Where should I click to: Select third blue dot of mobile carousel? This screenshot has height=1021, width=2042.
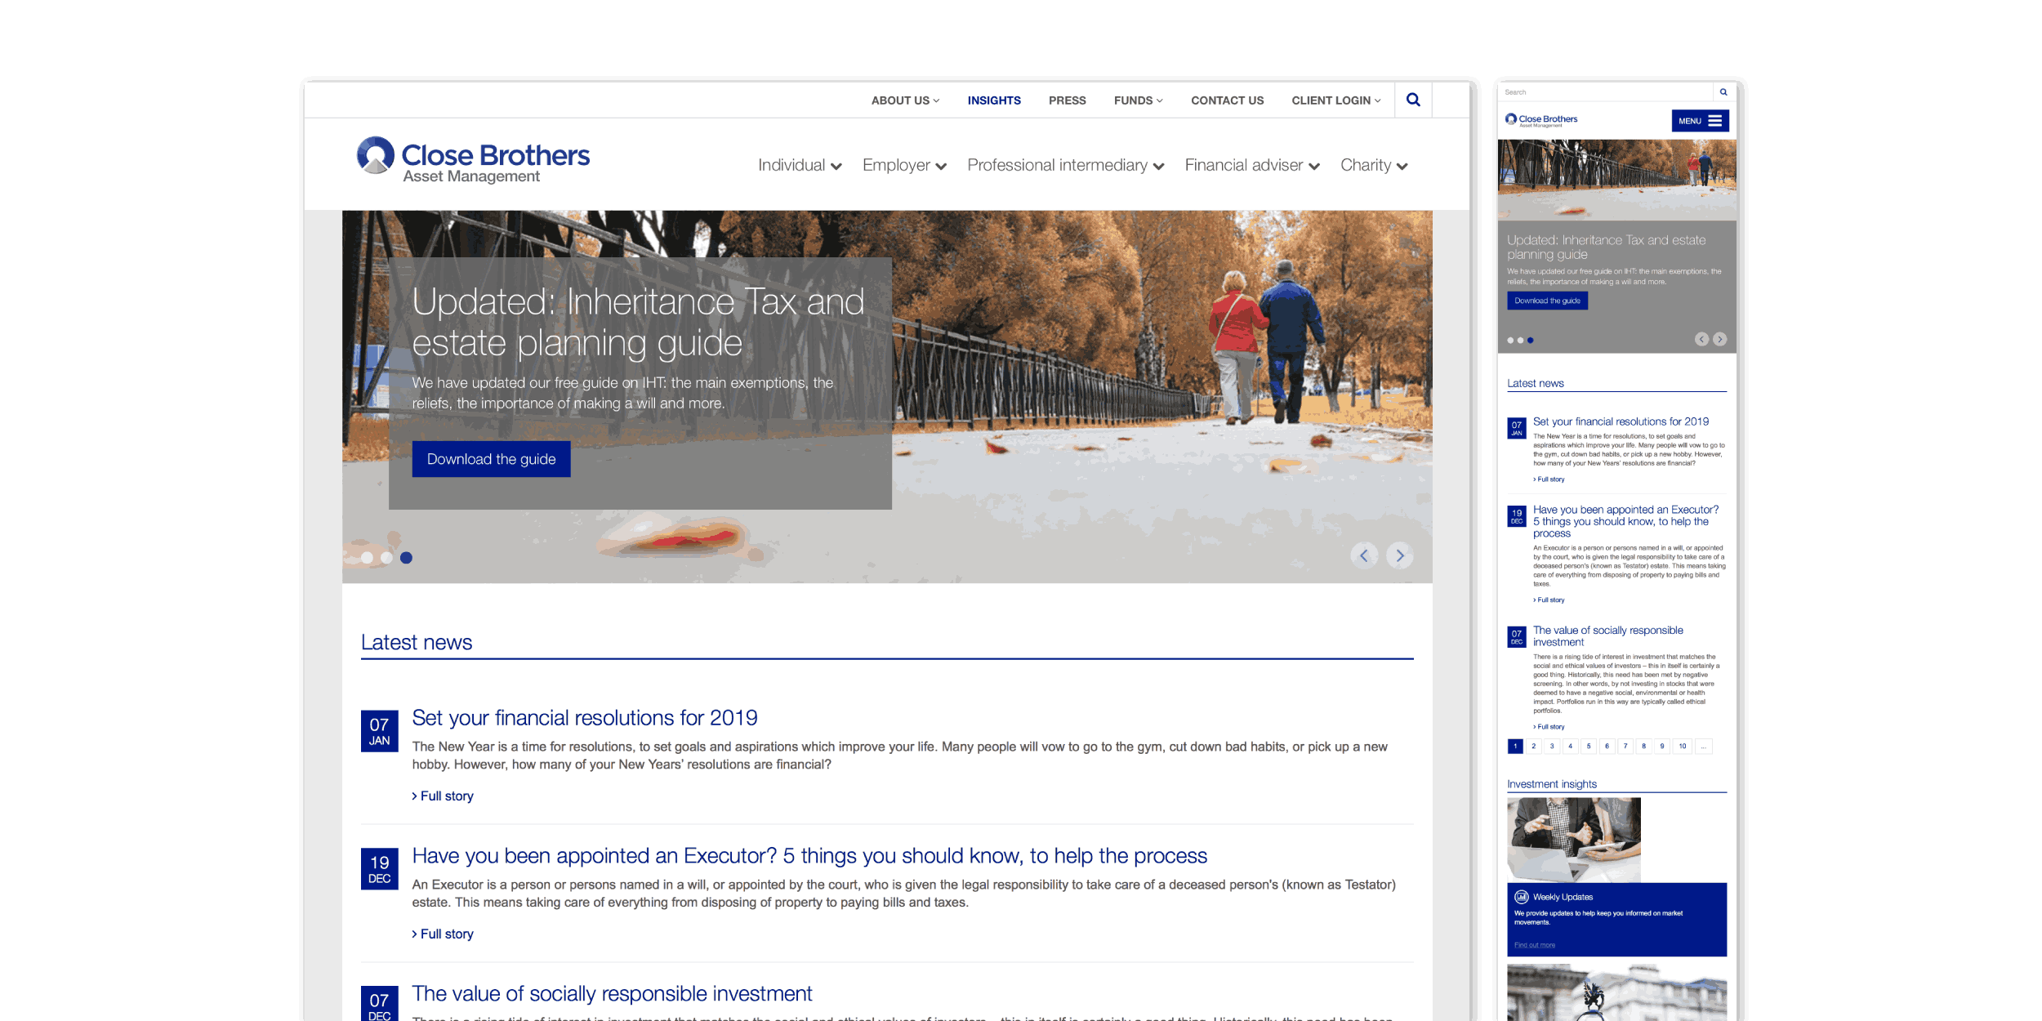1530,341
